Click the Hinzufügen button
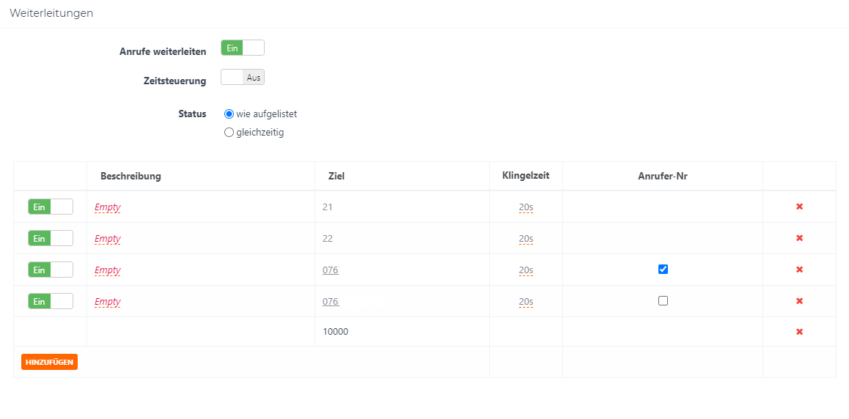849x419 pixels. pyautogui.click(x=49, y=362)
